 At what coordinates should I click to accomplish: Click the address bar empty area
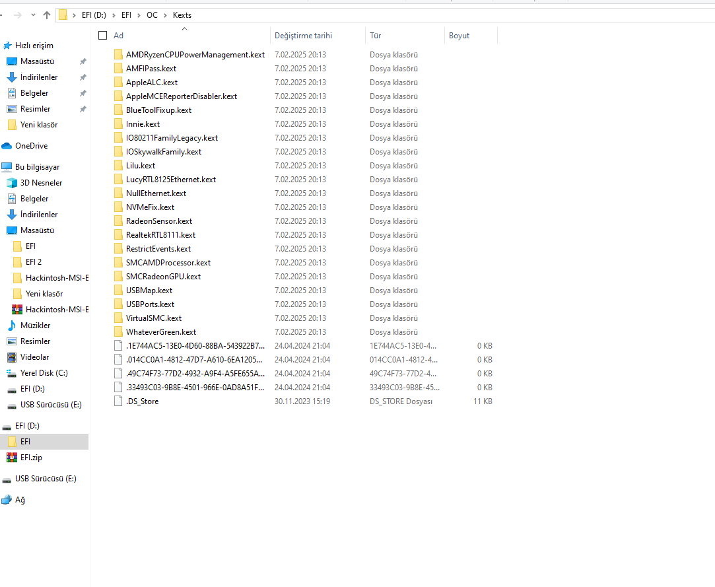[x=429, y=15]
